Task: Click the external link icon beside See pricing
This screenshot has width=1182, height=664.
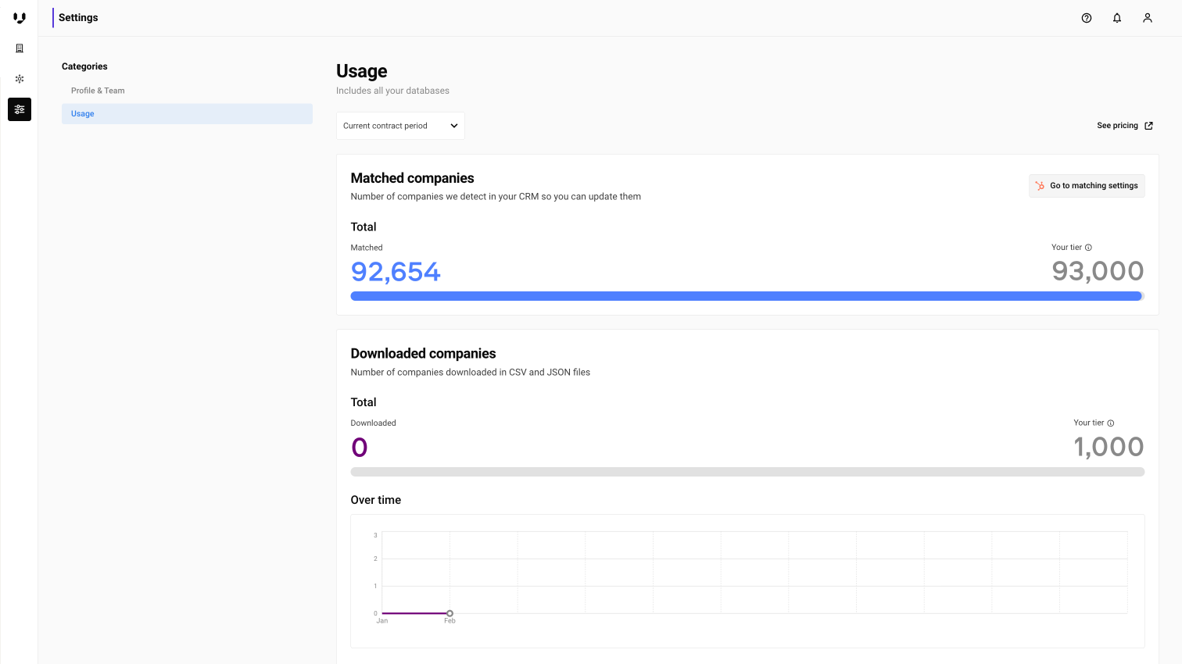Action: 1148,126
